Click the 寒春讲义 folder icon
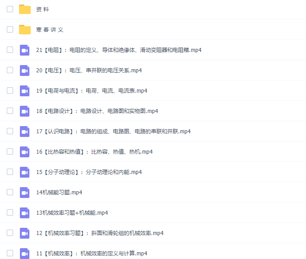 click(x=25, y=30)
